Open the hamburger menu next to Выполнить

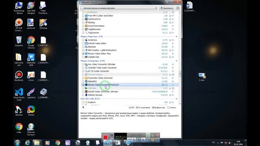[178, 8]
